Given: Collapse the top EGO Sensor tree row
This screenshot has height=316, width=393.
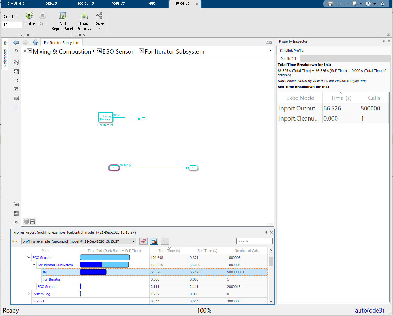Looking at the screenshot, I should click(x=29, y=258).
